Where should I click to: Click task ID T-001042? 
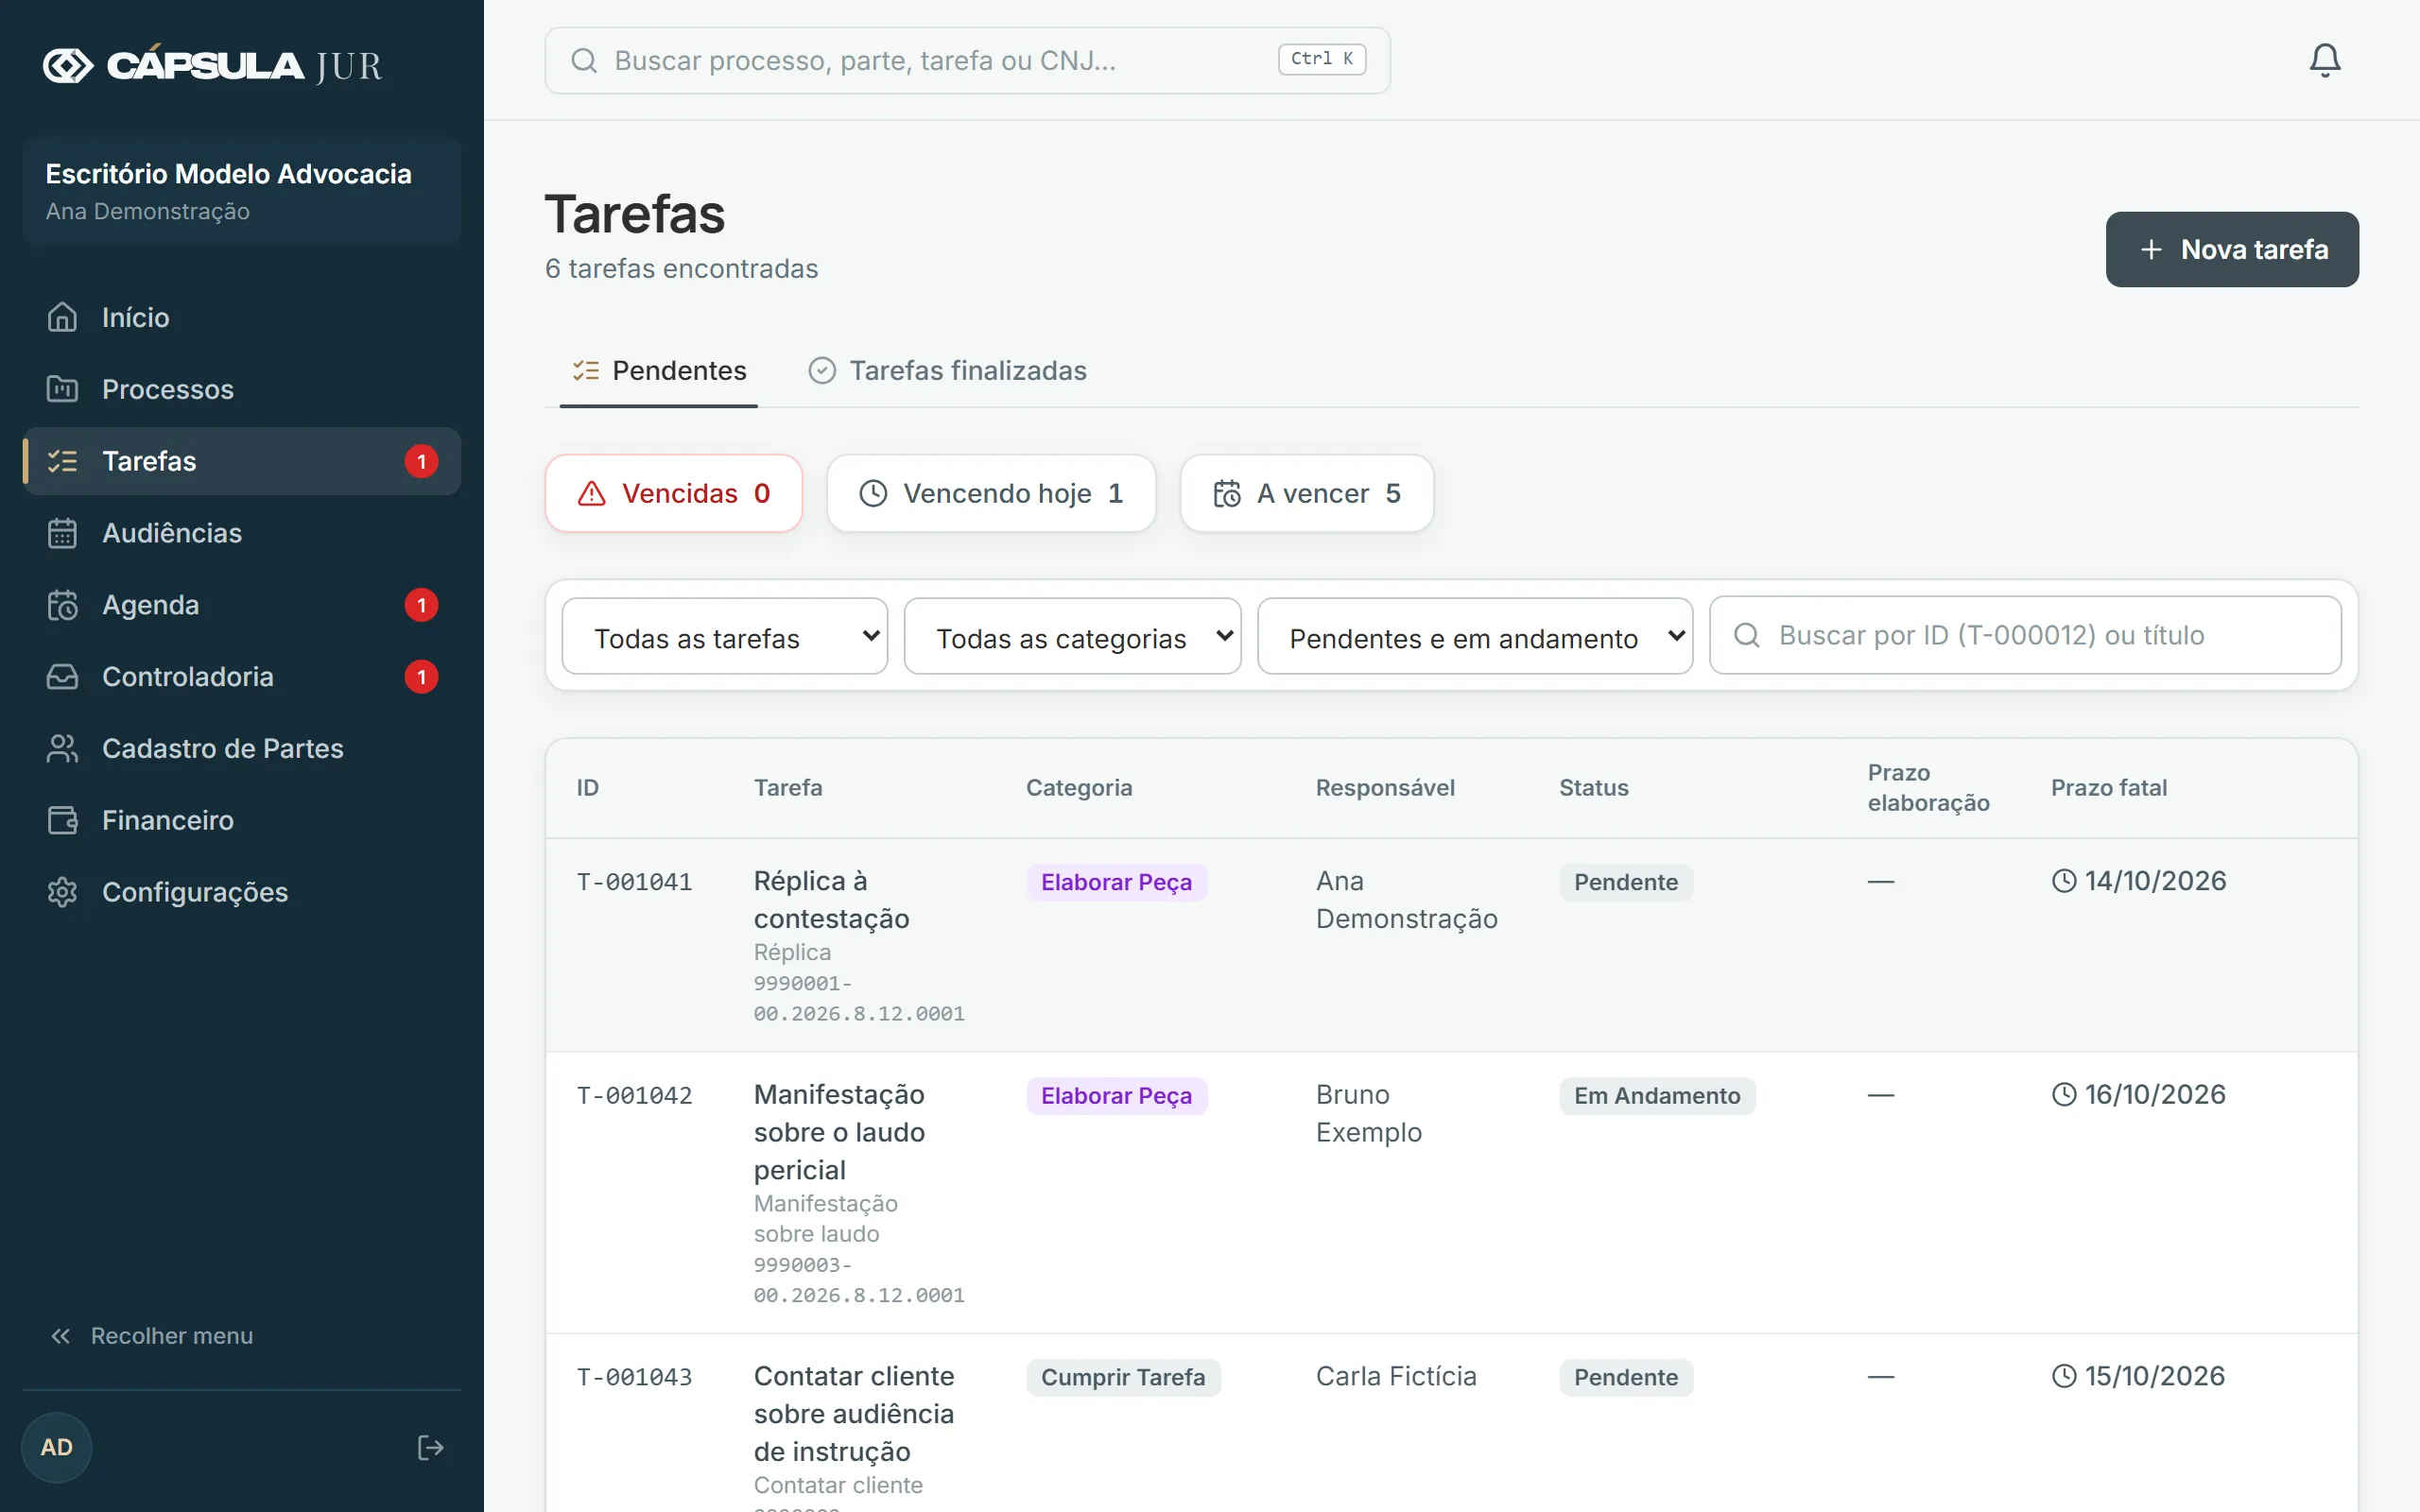click(634, 1095)
